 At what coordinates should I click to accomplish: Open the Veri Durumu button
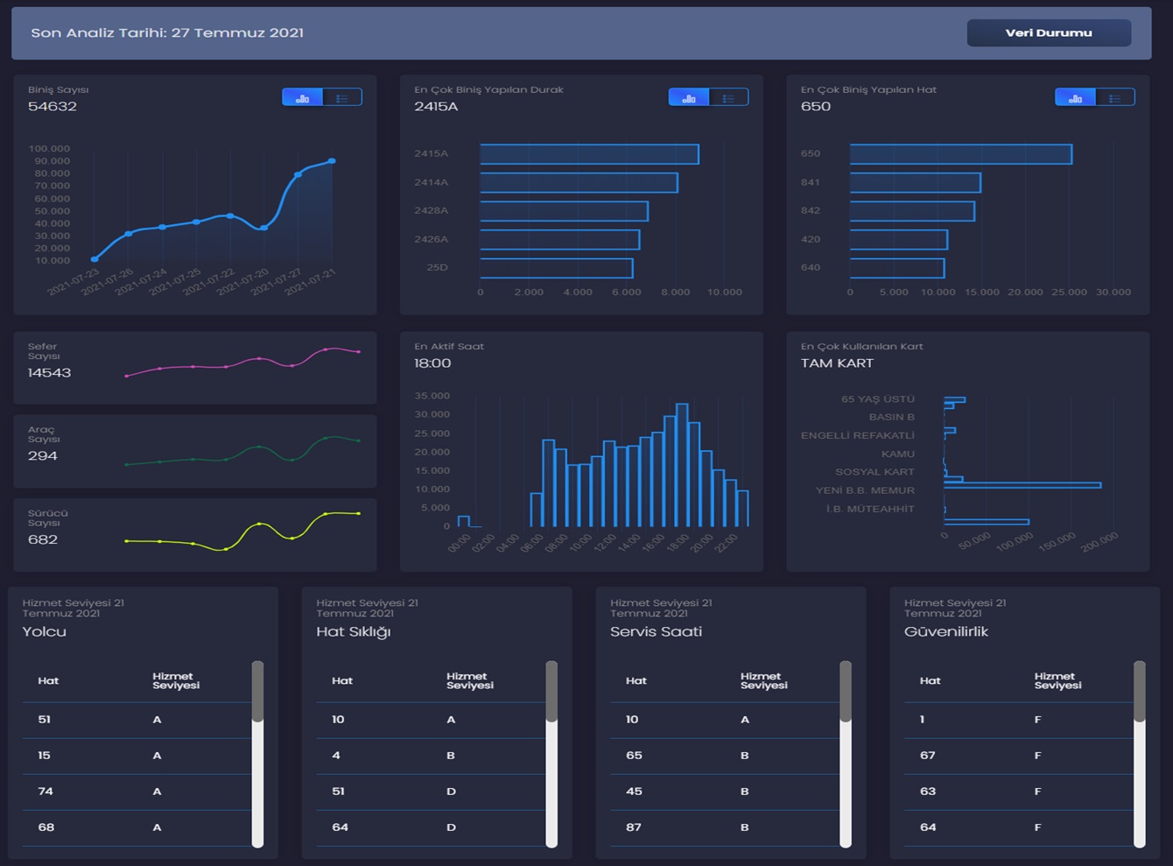(1048, 33)
